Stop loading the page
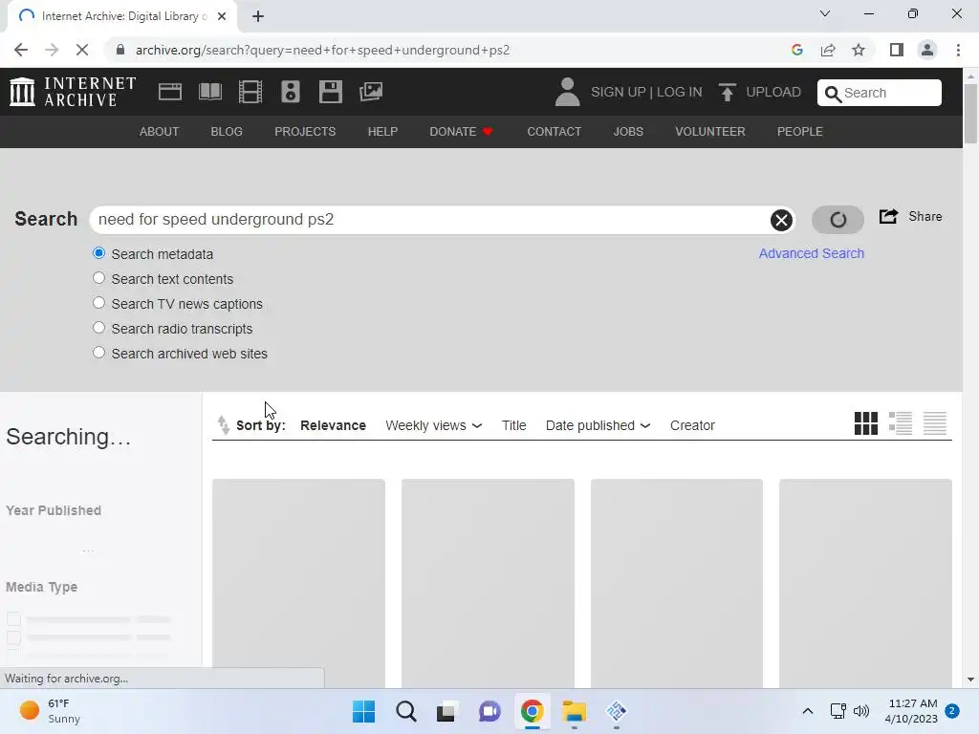The image size is (979, 734). (x=82, y=50)
